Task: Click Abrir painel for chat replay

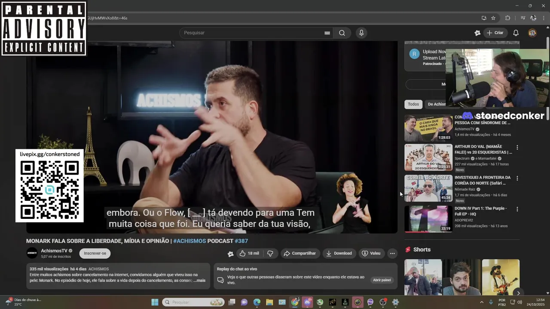Action: [x=382, y=280]
